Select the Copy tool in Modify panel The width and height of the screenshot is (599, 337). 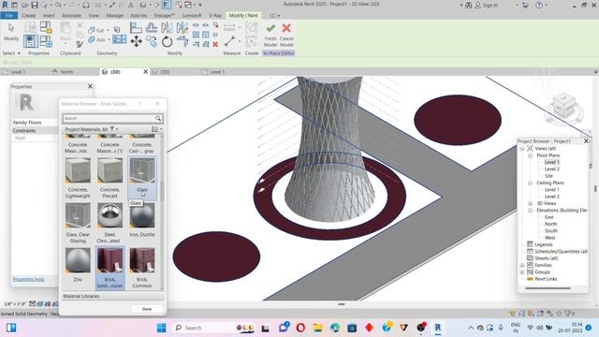(152, 41)
